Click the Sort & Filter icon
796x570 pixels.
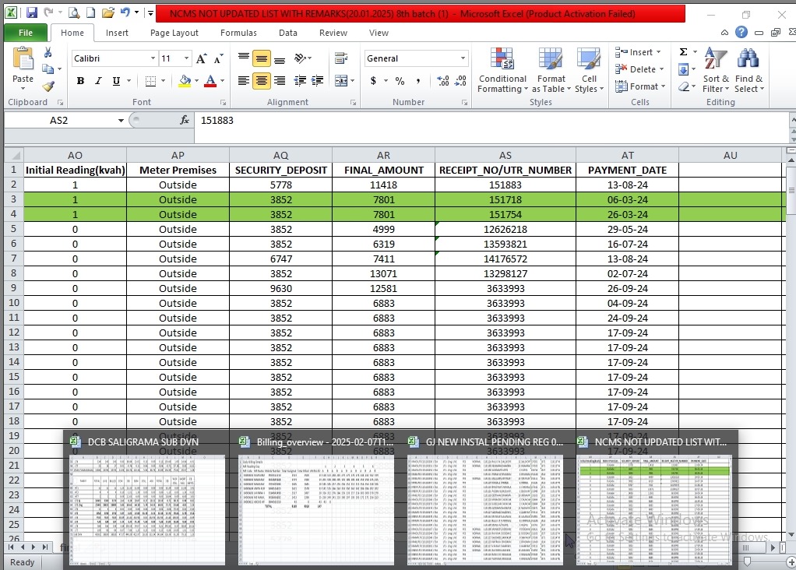[715, 71]
